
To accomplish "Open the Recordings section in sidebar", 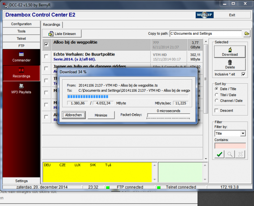I will point(21,72).
